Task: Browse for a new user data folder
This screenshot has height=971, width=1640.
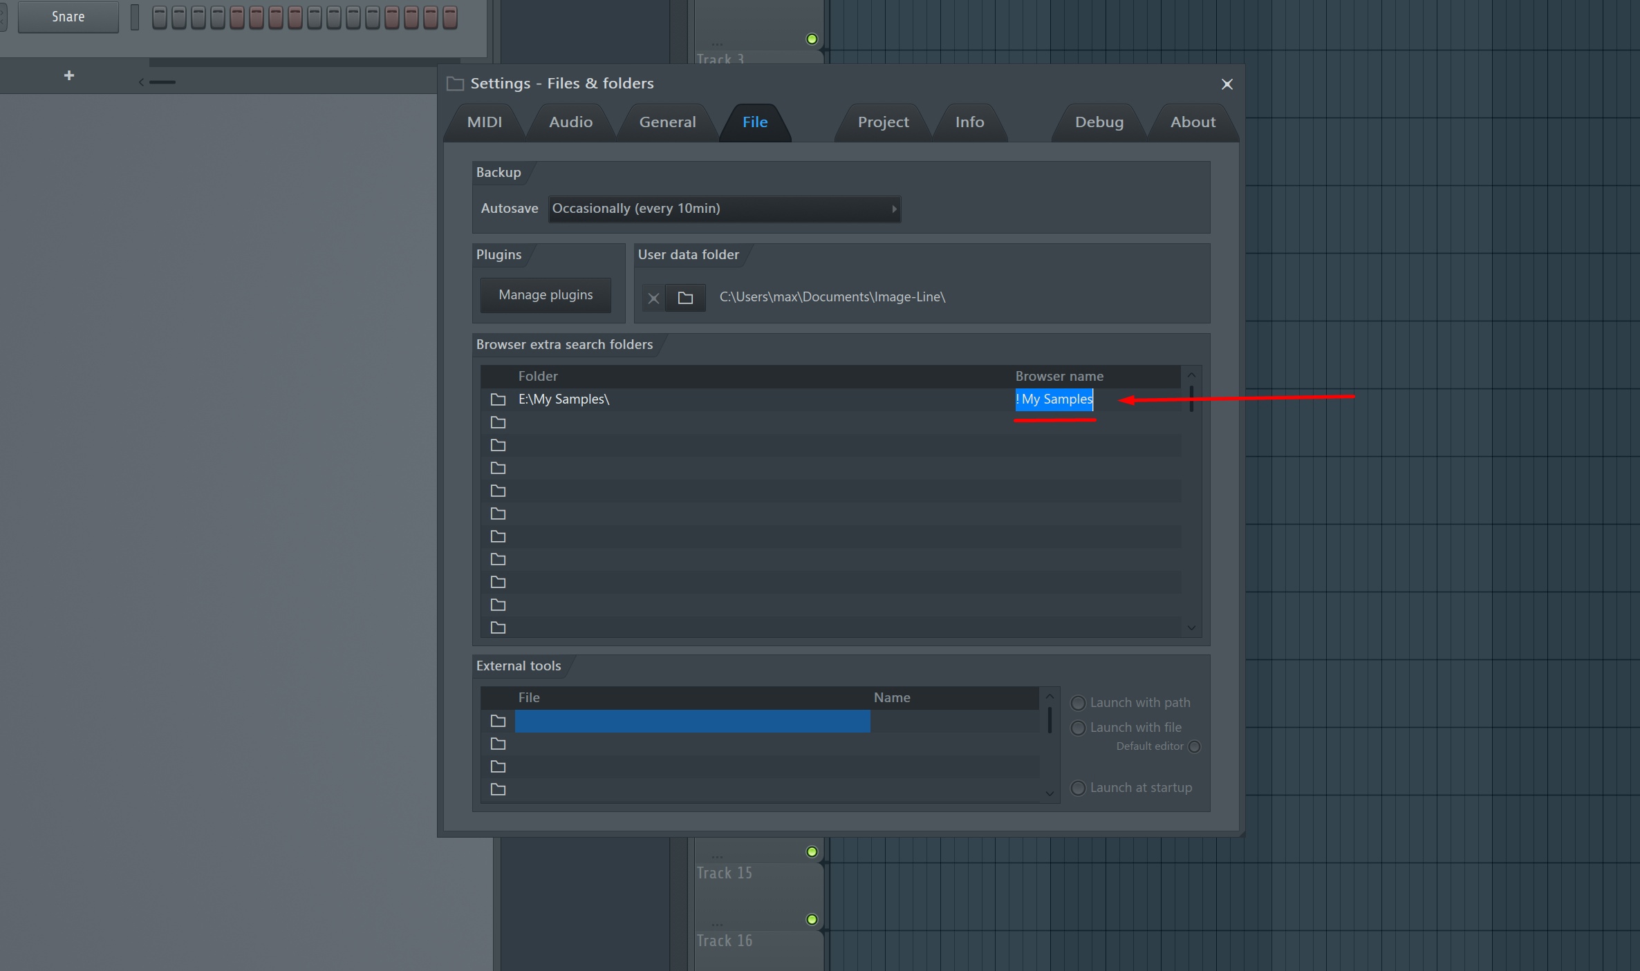Action: (x=685, y=298)
